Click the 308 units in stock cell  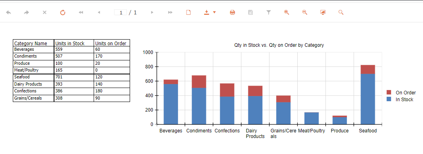pos(74,98)
